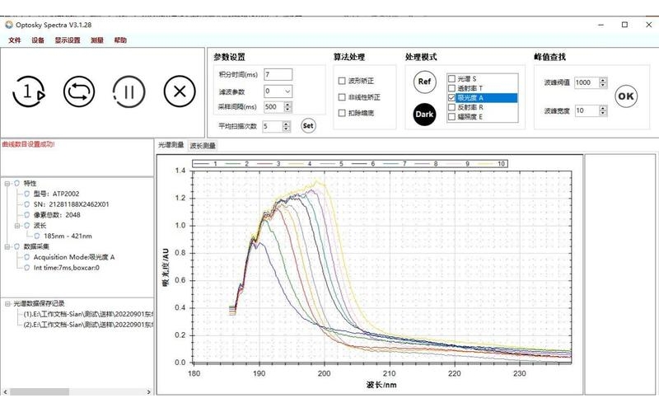659x412 pixels.
Task: Click the black Dark spectrum button
Action: click(424, 114)
